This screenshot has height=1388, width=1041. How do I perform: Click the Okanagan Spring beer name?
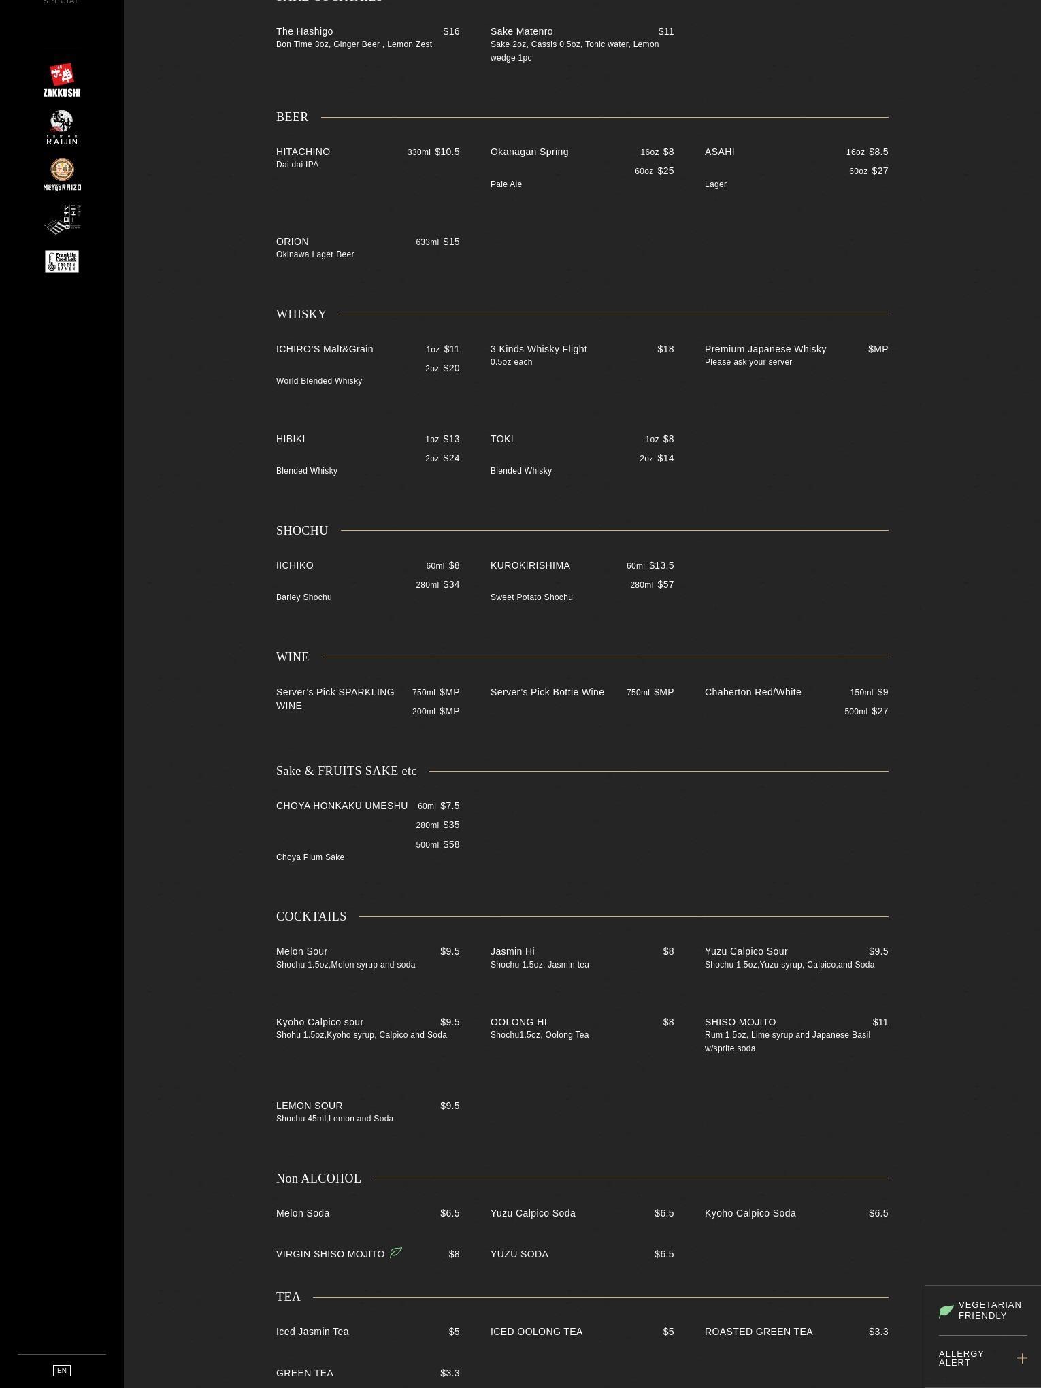(529, 152)
